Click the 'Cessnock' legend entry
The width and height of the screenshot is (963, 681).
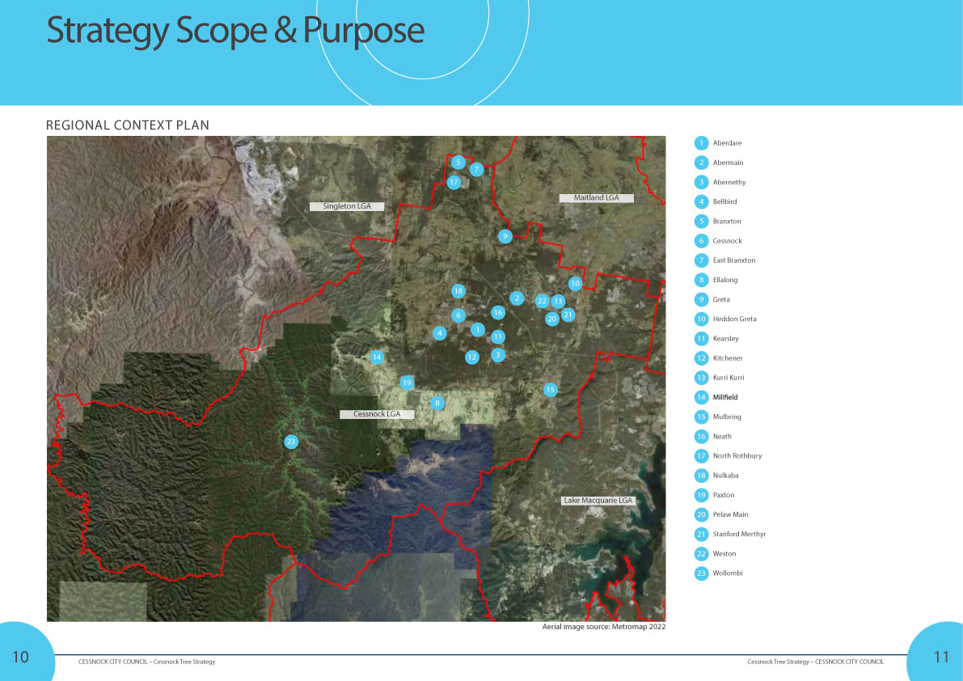727,241
